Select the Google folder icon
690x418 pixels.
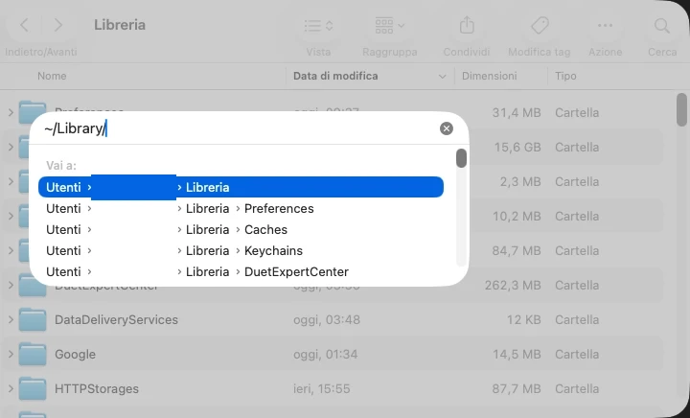[33, 354]
